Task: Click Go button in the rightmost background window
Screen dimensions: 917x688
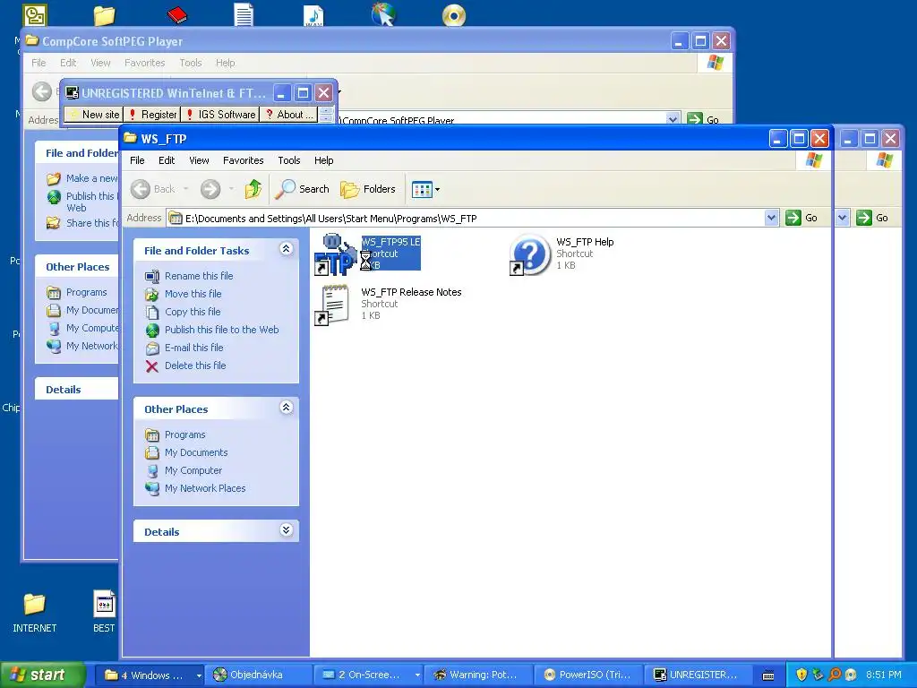Action: [872, 219]
